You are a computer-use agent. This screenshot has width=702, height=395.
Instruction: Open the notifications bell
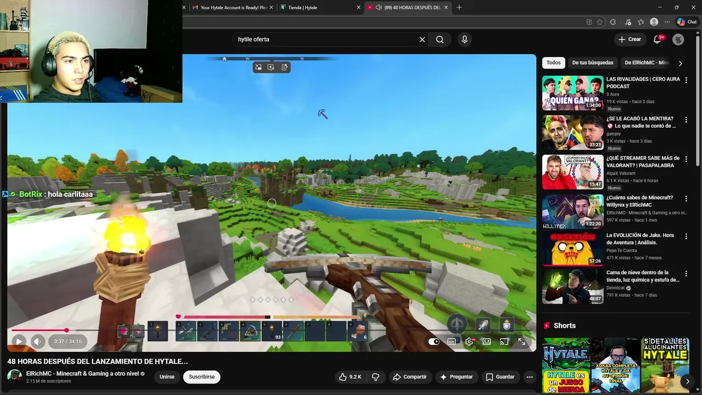click(x=657, y=39)
